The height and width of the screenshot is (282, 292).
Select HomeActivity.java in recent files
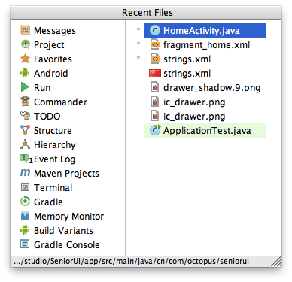coord(205,30)
